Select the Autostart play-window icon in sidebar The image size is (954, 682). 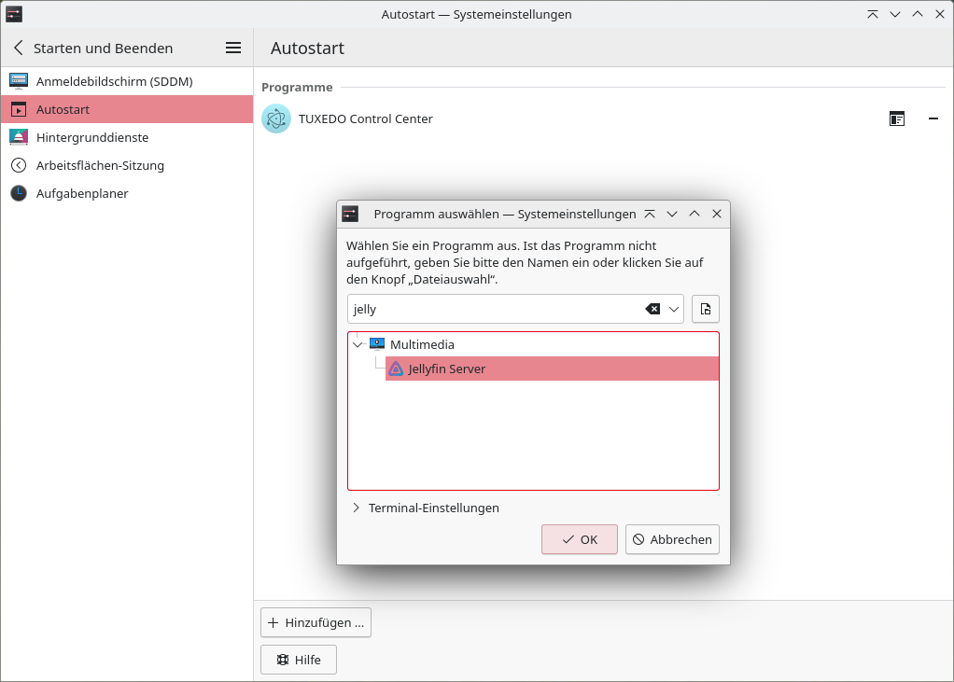click(18, 109)
